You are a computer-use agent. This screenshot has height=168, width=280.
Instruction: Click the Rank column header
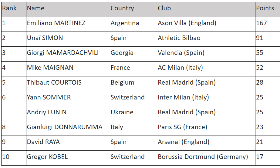point(9,8)
